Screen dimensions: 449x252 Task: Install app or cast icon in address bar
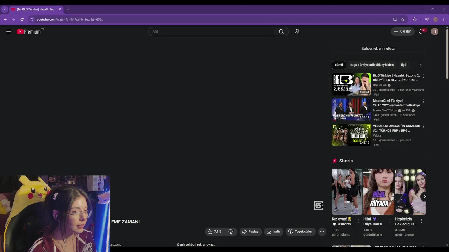395,19
